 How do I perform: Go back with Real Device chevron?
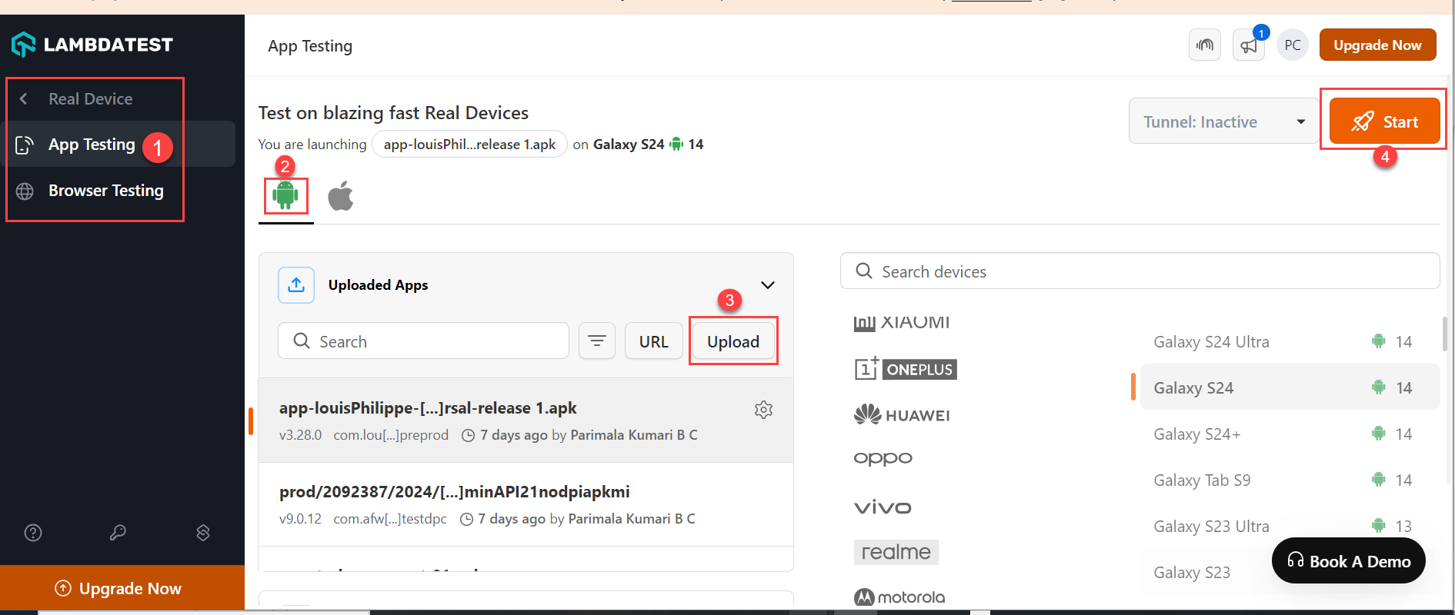click(24, 98)
